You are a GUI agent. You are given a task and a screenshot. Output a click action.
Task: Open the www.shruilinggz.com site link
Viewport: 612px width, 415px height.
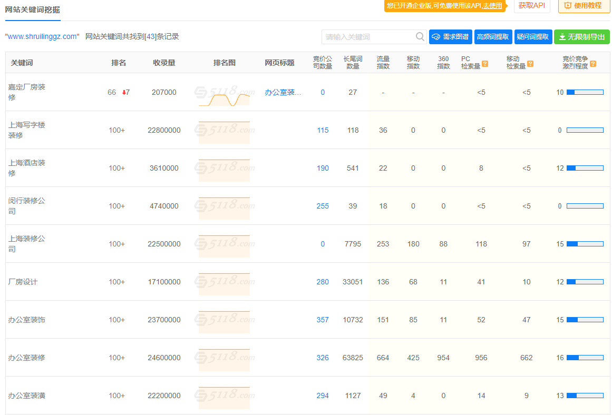[x=42, y=37]
